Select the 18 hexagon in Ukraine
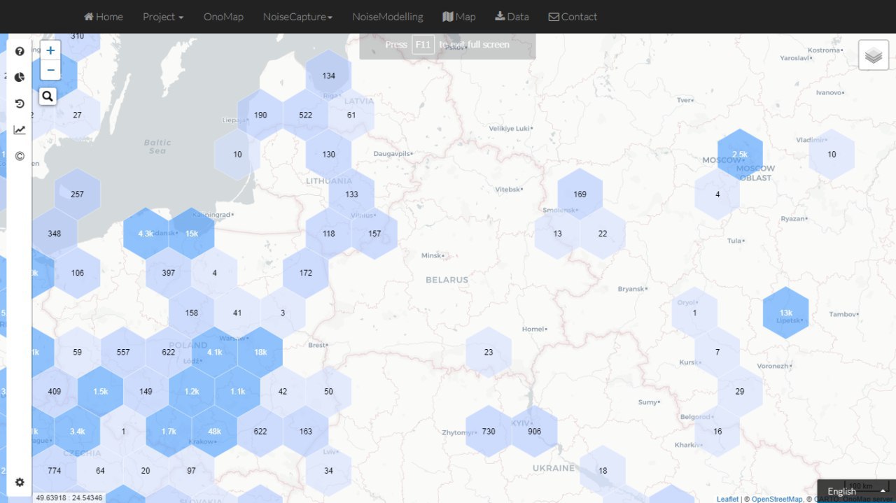 603,471
